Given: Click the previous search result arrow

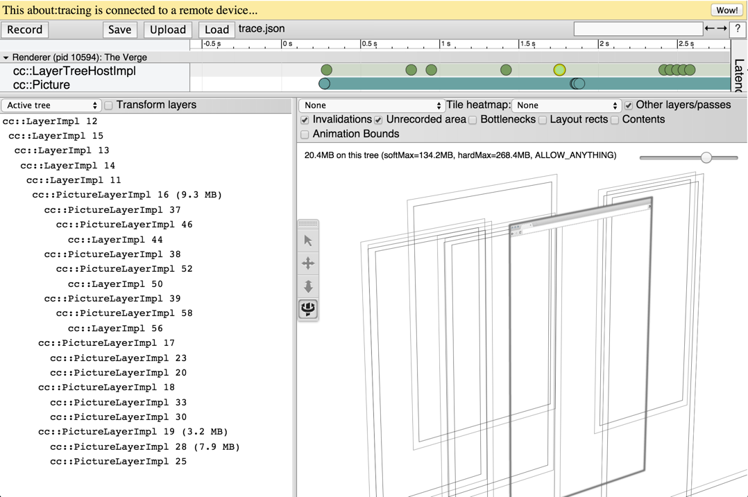Looking at the screenshot, I should (709, 29).
